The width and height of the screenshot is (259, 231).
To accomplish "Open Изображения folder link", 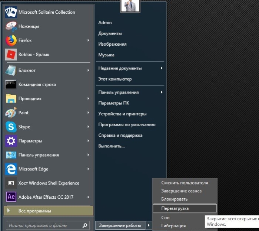I will (113, 44).
